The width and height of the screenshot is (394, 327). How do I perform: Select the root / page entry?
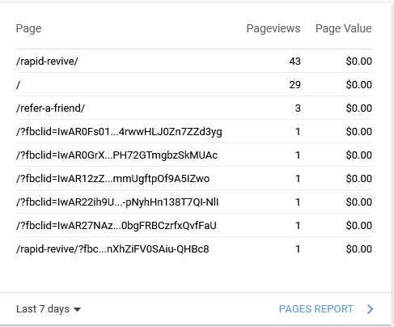tap(194, 84)
